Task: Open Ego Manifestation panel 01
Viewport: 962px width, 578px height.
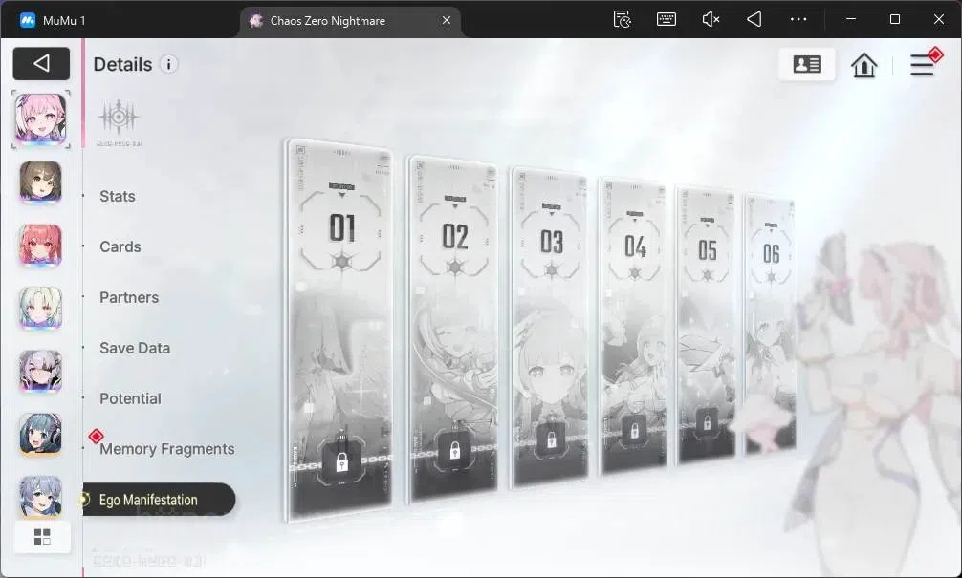Action: click(x=339, y=330)
